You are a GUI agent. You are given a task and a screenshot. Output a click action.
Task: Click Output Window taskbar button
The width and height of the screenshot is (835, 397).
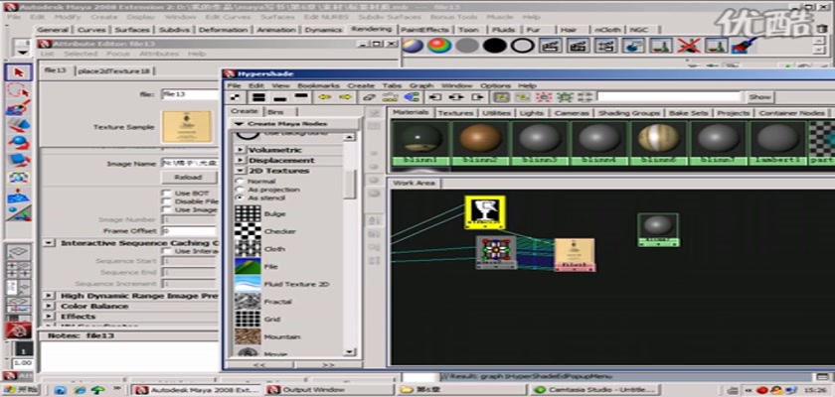pos(329,390)
